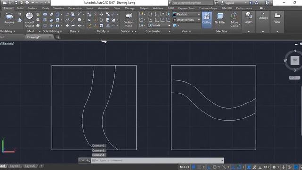Switch to the Visualize ribbon tab
The height and width of the screenshot is (170, 302).
coord(59,8)
